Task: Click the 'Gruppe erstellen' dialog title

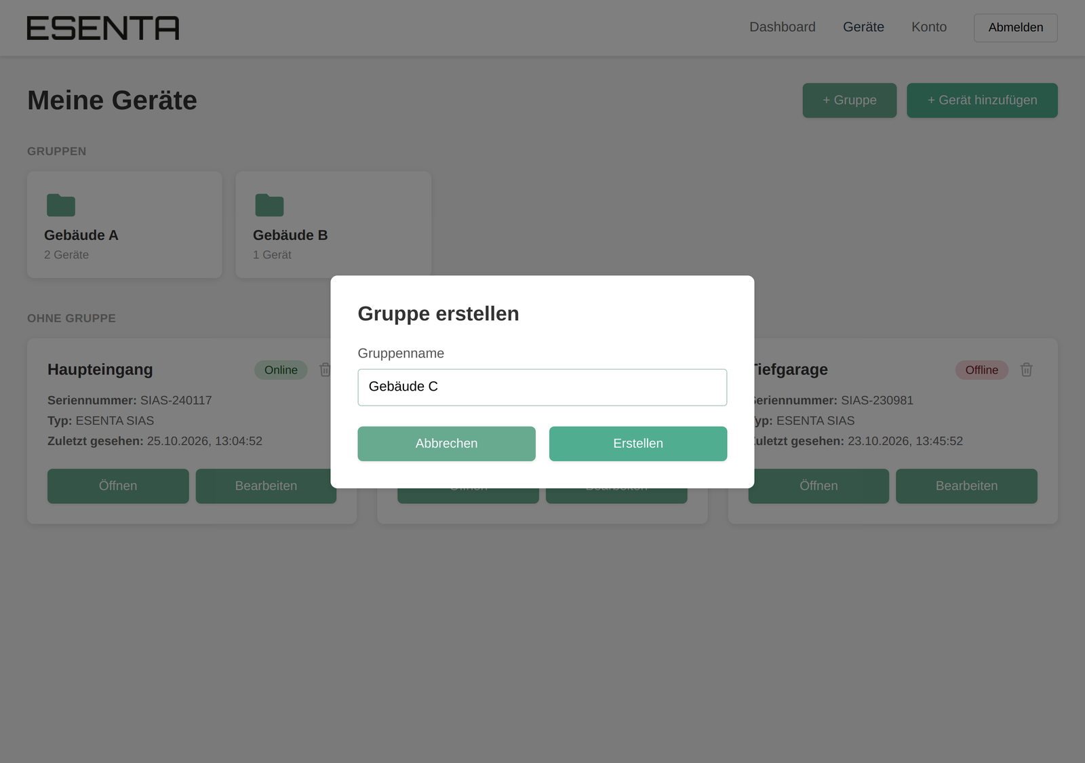Action: pyautogui.click(x=438, y=313)
